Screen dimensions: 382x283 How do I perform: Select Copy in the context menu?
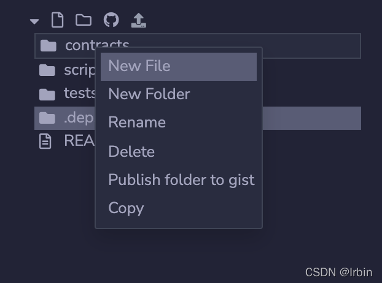[126, 208]
